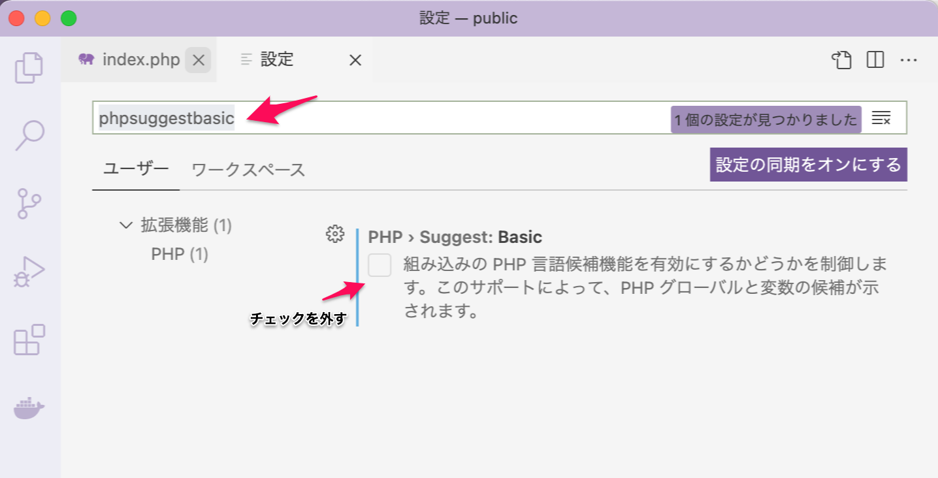Viewport: 938px width, 478px height.
Task: Open settings in JSON via top-right icon
Action: pos(841,59)
